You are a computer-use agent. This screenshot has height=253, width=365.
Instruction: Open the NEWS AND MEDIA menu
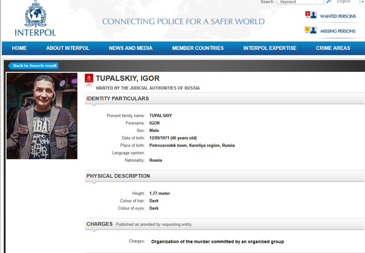[x=131, y=48]
